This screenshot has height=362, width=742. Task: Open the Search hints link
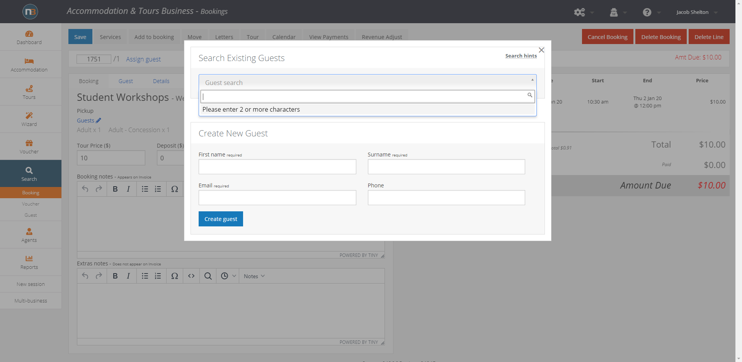click(521, 56)
